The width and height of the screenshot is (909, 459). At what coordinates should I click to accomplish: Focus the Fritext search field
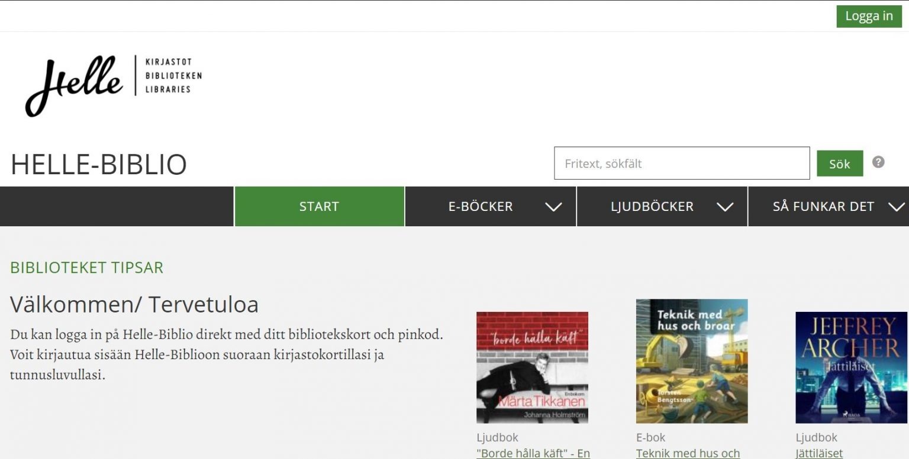(681, 164)
